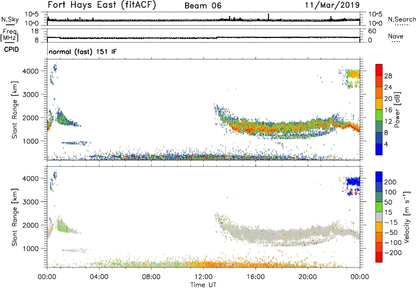416x288 pixels.
Task: Click the '04:00' time axis tick label
Action: (99, 277)
